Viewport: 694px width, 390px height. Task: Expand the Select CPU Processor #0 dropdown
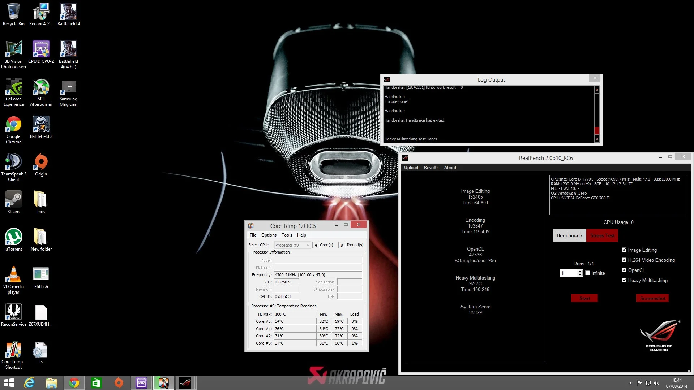(292, 245)
